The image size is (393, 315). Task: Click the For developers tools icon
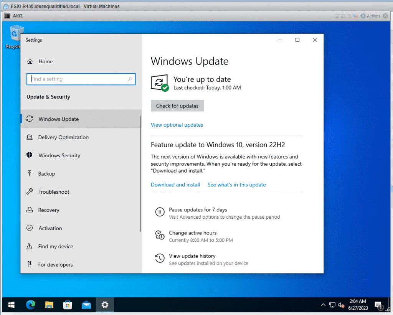click(29, 264)
